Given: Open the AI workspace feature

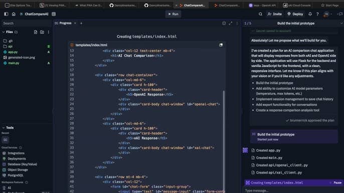Looking at the screenshot, I should click(9, 187).
